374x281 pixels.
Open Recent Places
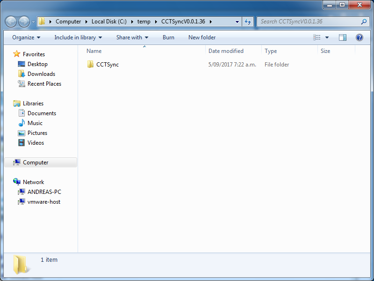(44, 84)
